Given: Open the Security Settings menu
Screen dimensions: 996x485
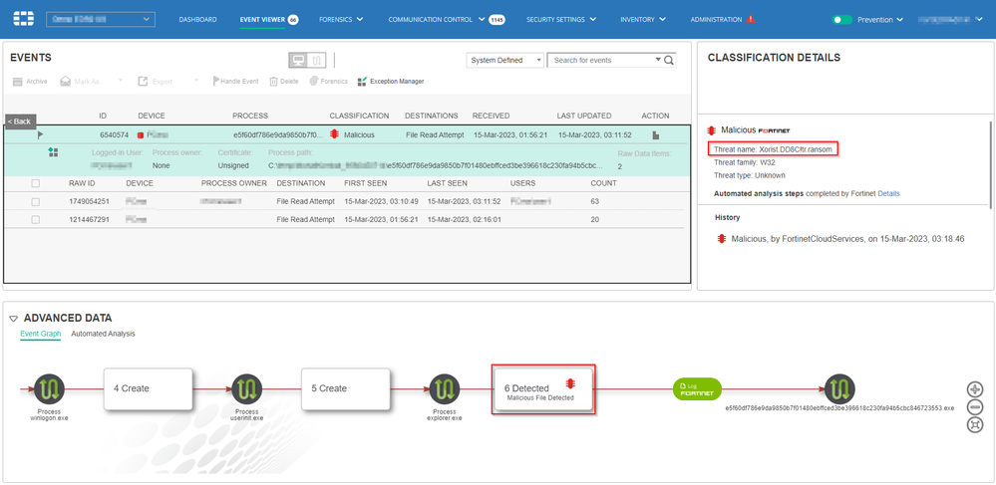Looking at the screenshot, I should 561,20.
